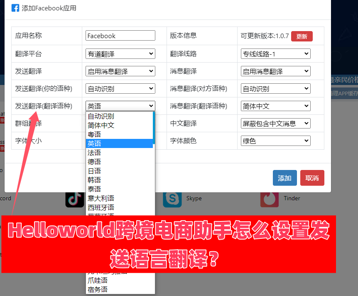Select 爪哇语 in the language list

(120, 280)
